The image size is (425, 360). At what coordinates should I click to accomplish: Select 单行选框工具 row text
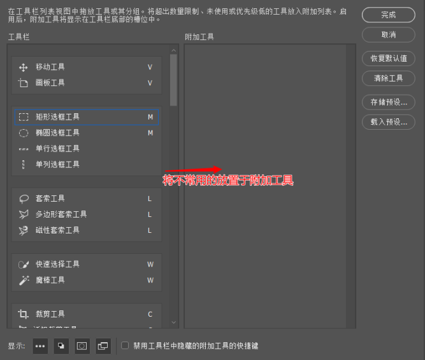(x=57, y=149)
